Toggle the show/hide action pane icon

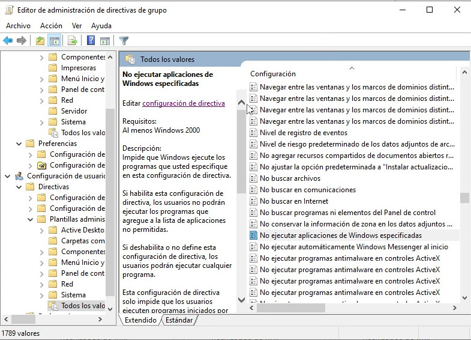click(x=105, y=41)
